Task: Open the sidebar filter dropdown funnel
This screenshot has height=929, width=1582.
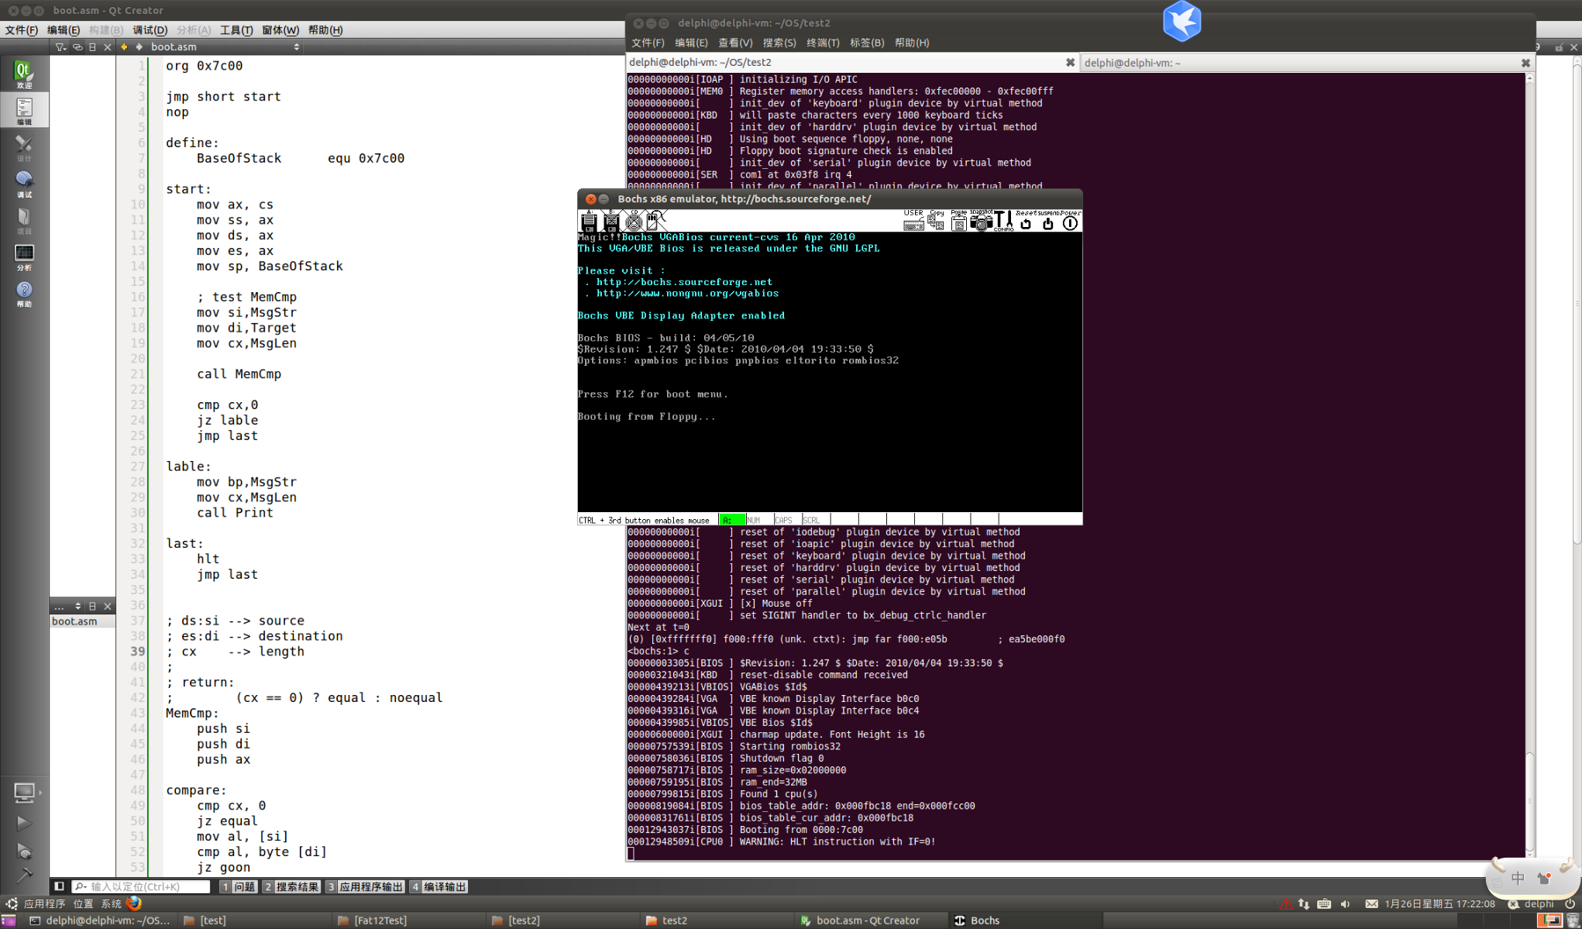Action: point(60,47)
